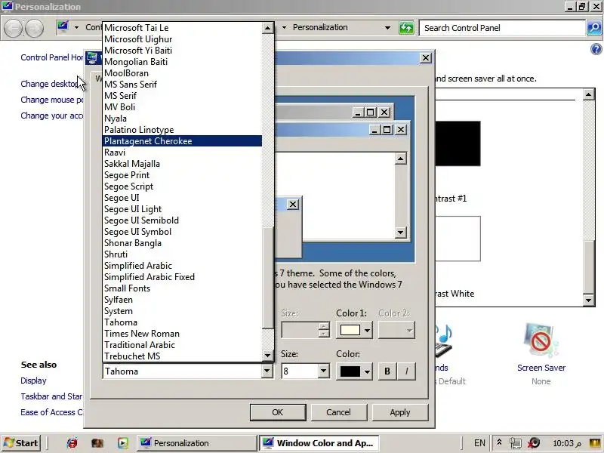Switch to Personalization taskbar button
Image resolution: width=604 pixels, height=453 pixels.
point(196,443)
